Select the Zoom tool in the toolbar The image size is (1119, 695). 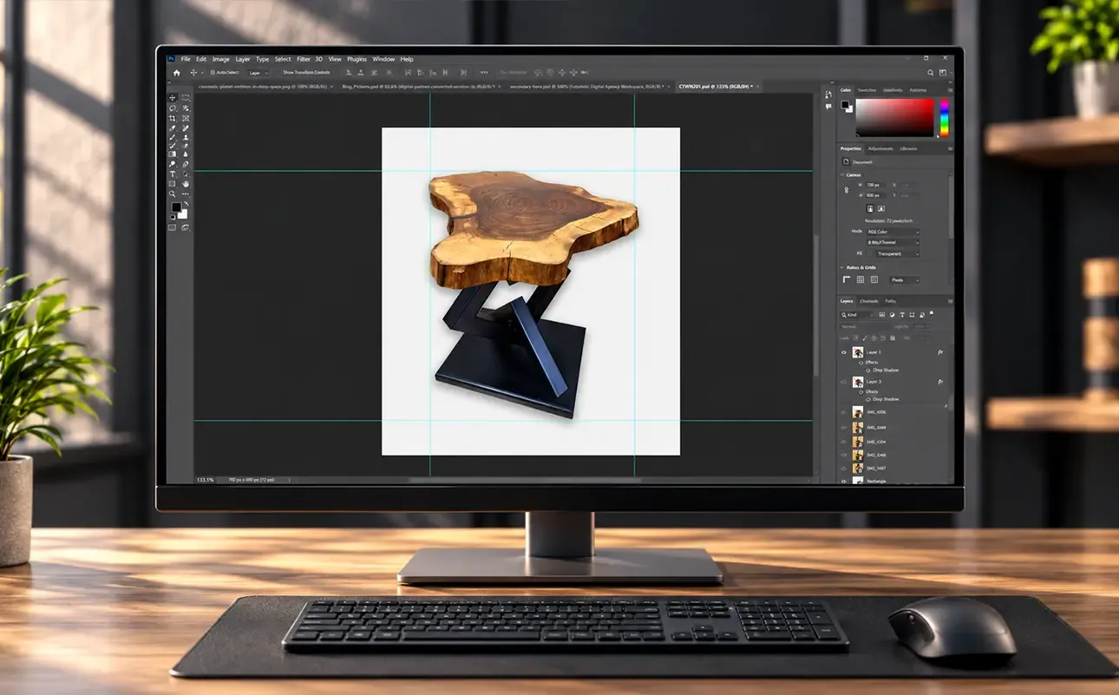pos(173,193)
